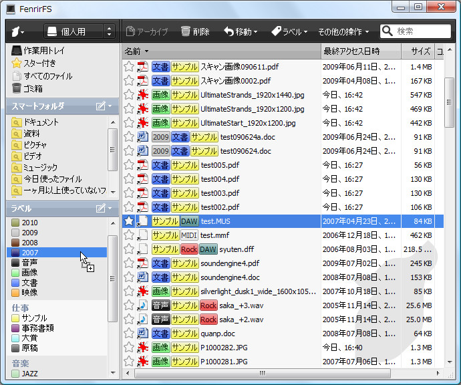
Task: Open the FenrirFS logo menu
Action: click(17, 31)
